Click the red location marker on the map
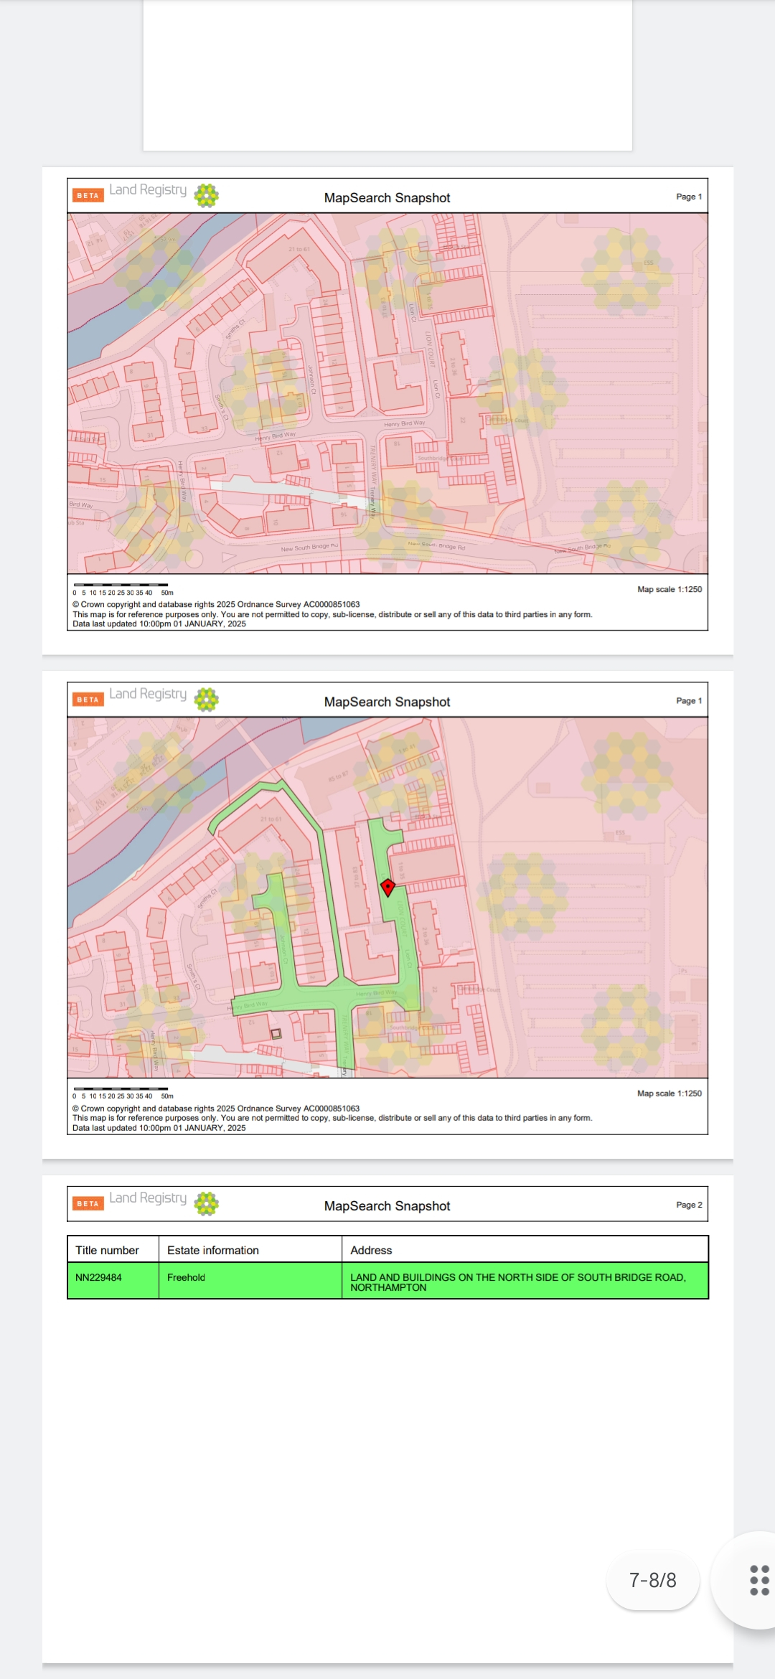The height and width of the screenshot is (1679, 775). 387,888
